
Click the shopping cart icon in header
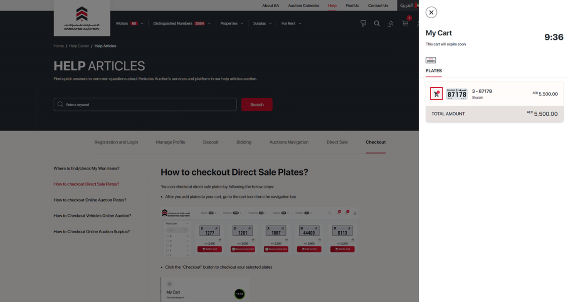pos(405,24)
